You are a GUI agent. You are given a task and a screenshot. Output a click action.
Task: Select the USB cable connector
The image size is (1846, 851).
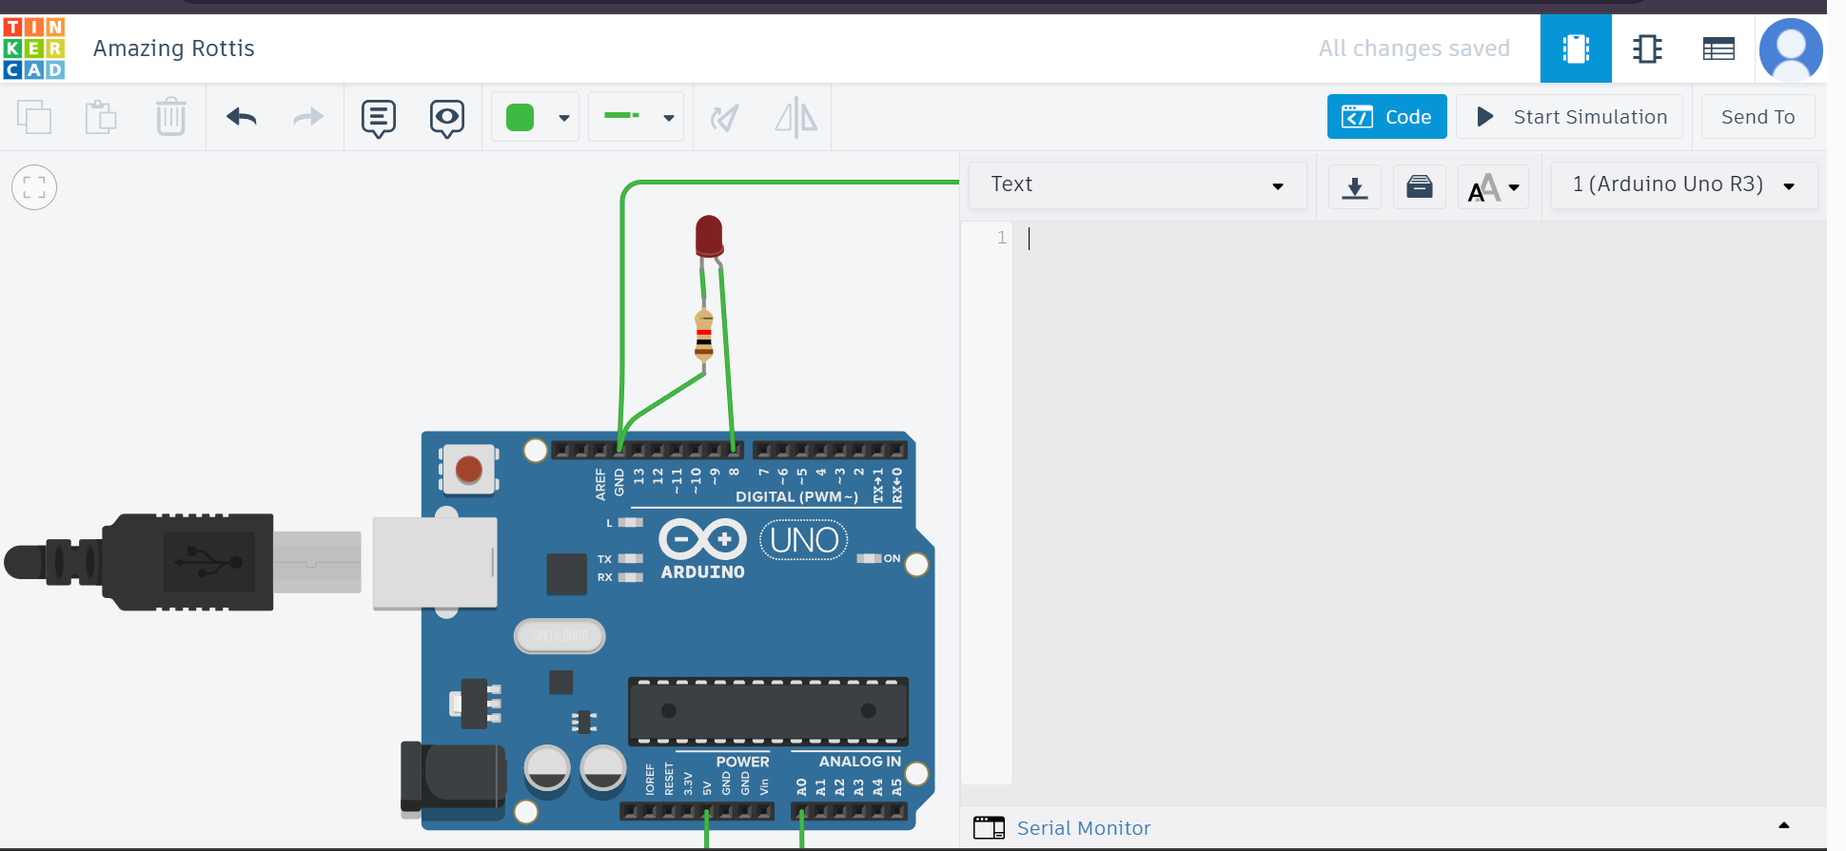pyautogui.click(x=181, y=562)
